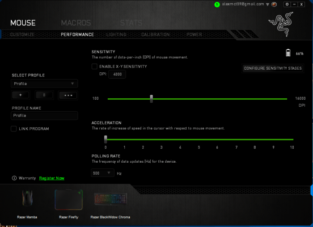
Task: Click the battery level icon
Action: click(288, 53)
